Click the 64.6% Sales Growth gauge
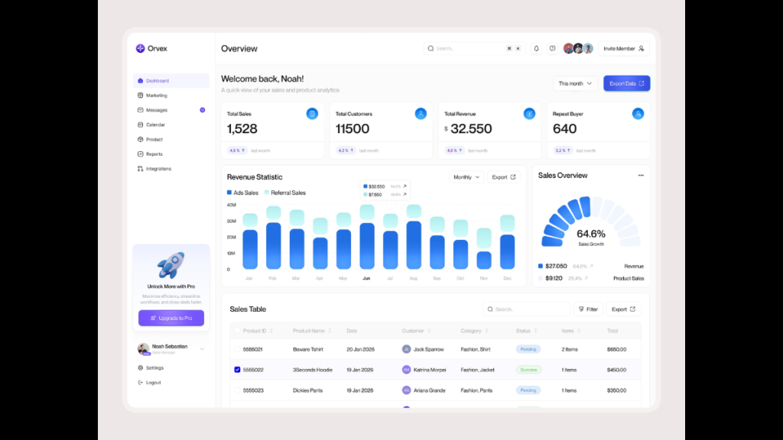 tap(591, 222)
